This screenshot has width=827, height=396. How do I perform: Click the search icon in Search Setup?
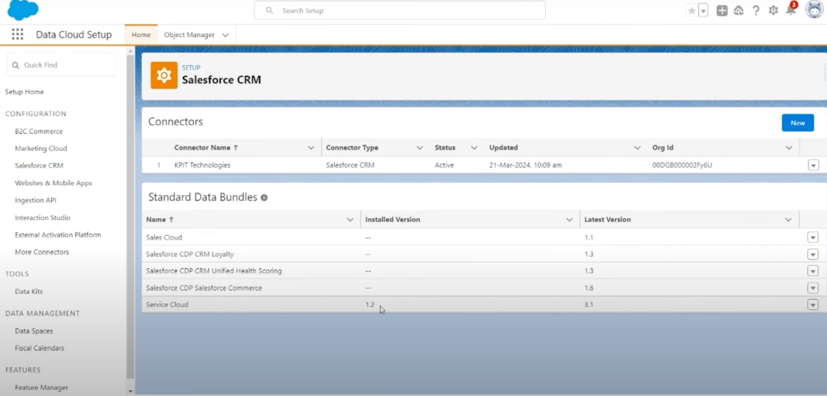(x=269, y=10)
